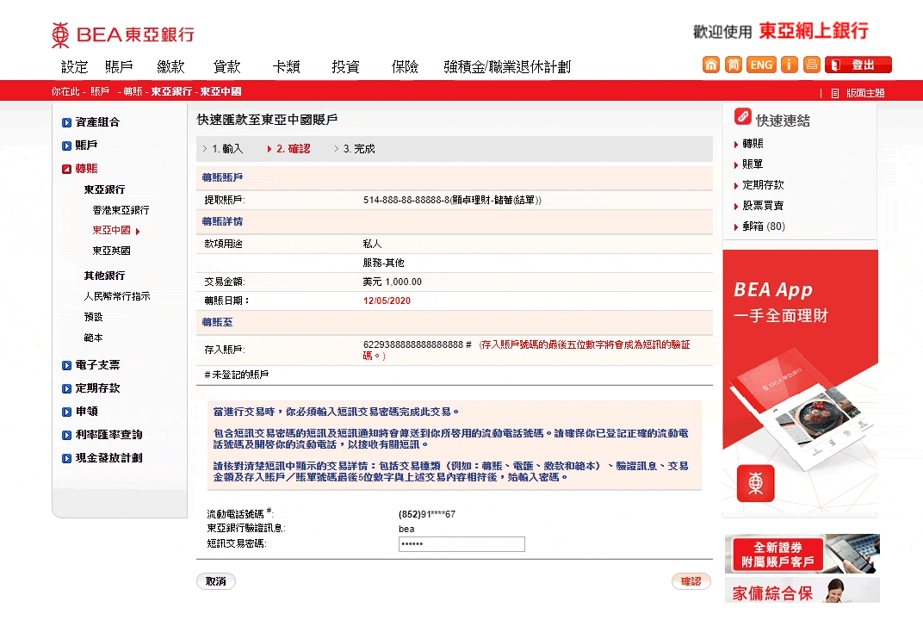This screenshot has height=620, width=923.
Task: Click 東亞銀行 in the breadcrumb
Action: [171, 91]
